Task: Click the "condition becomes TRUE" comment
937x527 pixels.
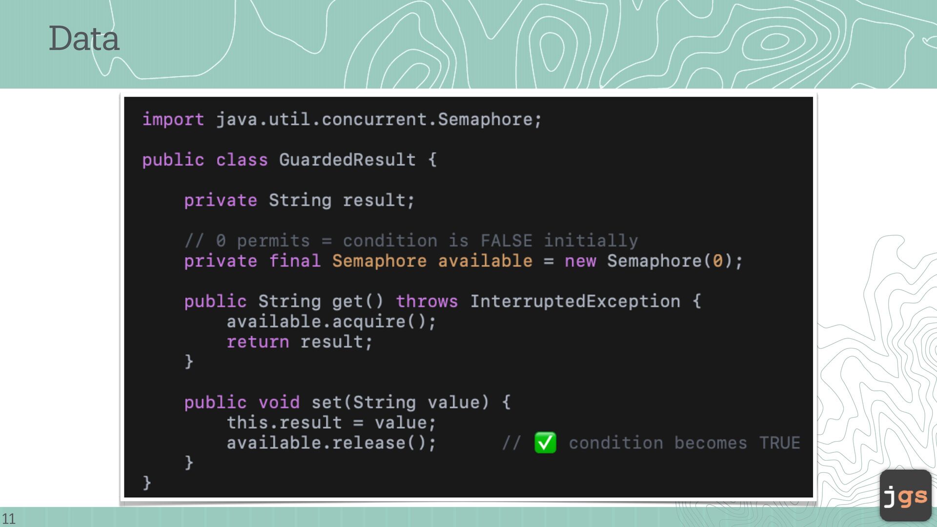Action: coord(684,443)
